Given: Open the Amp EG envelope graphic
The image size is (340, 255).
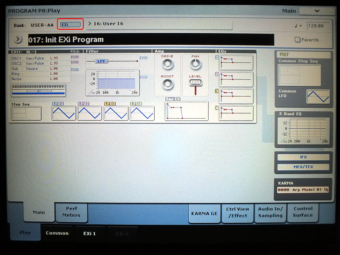Looking at the screenshot, I should 187,110.
